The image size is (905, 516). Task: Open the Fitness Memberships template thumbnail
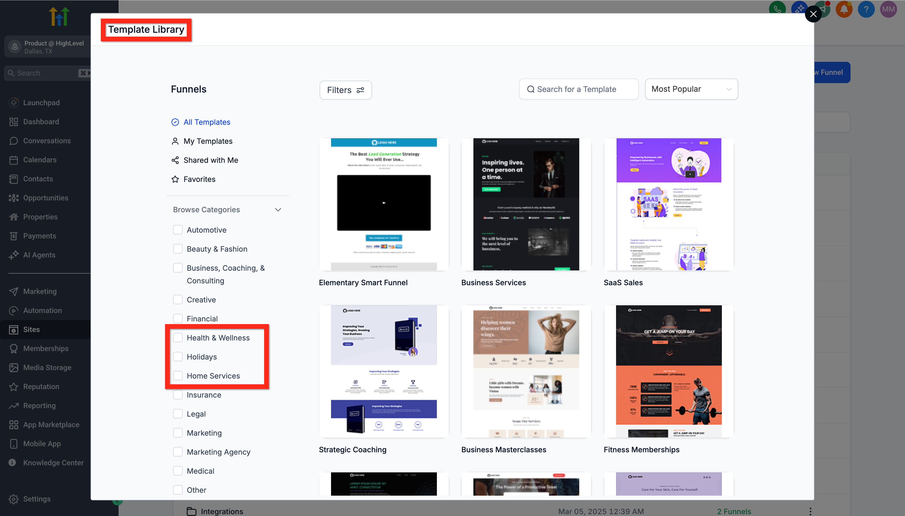click(x=668, y=371)
